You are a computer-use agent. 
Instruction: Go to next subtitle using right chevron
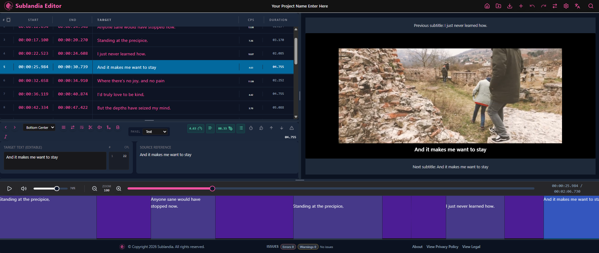click(x=14, y=127)
